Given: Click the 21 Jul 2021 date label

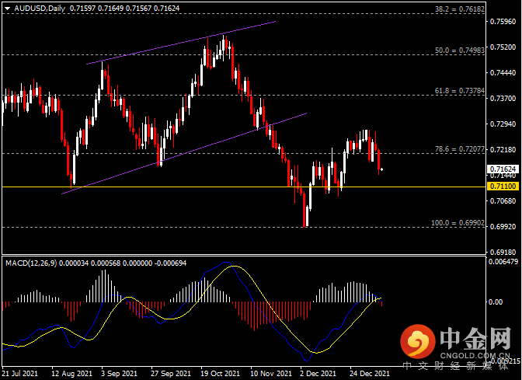Looking at the screenshot, I should click(x=19, y=374).
